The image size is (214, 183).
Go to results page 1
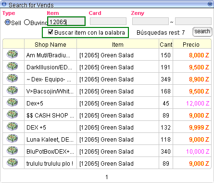pos(107,177)
